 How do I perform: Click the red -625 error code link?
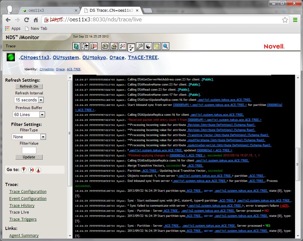pyautogui.click(x=284, y=206)
